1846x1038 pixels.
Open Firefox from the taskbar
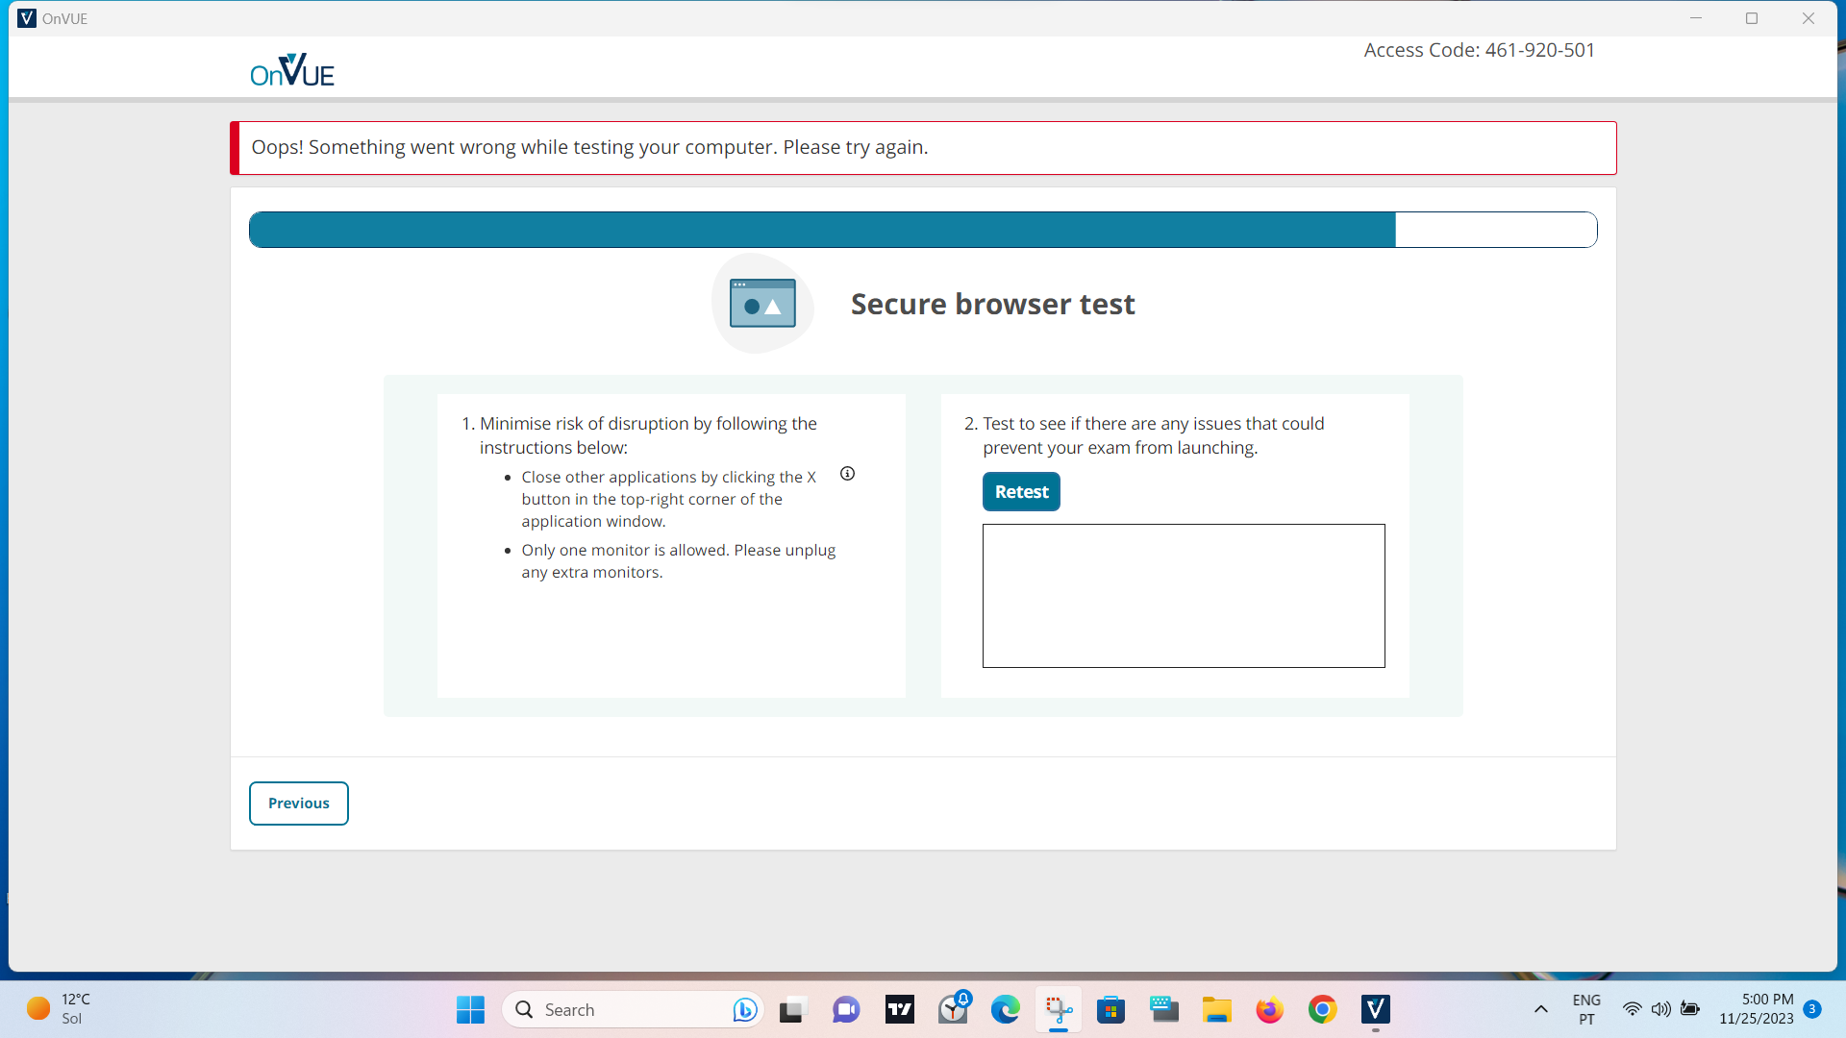[1270, 1010]
